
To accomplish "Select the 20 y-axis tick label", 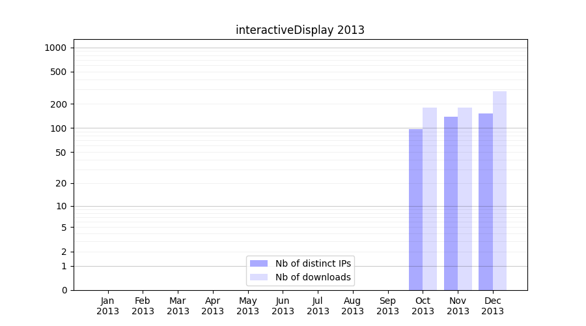I will click(x=61, y=183).
